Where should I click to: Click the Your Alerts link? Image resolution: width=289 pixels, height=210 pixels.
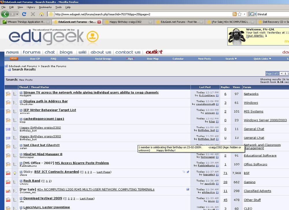coord(255,36)
